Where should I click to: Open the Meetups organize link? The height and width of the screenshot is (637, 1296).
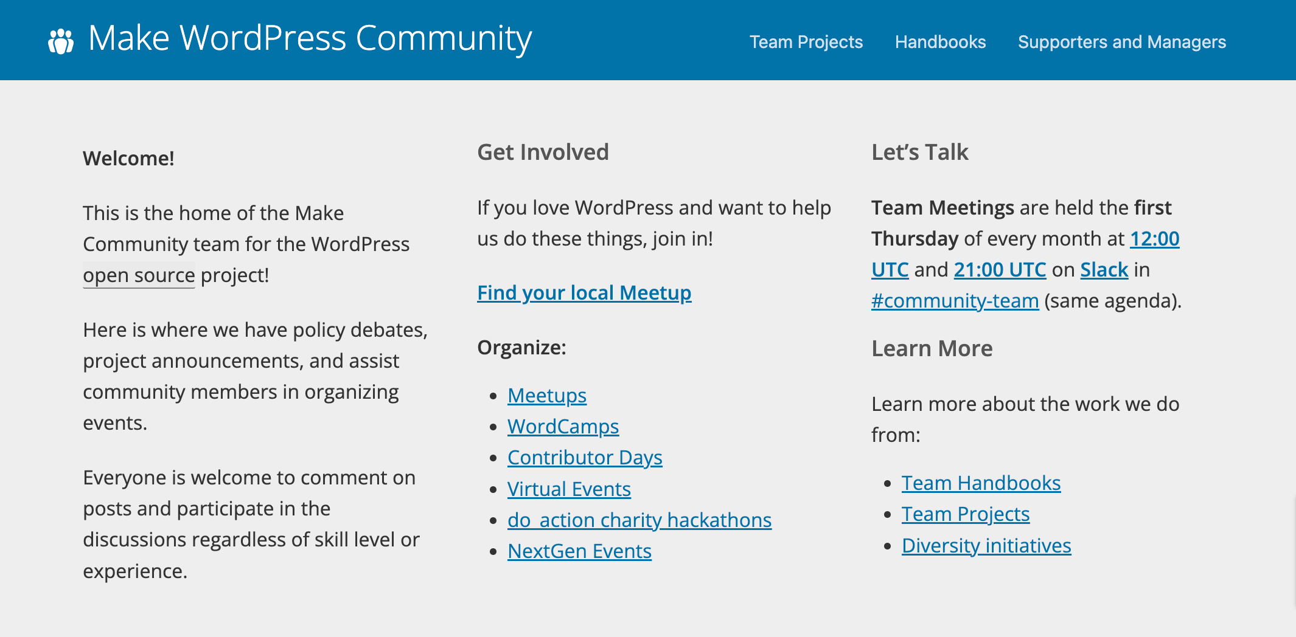point(547,396)
